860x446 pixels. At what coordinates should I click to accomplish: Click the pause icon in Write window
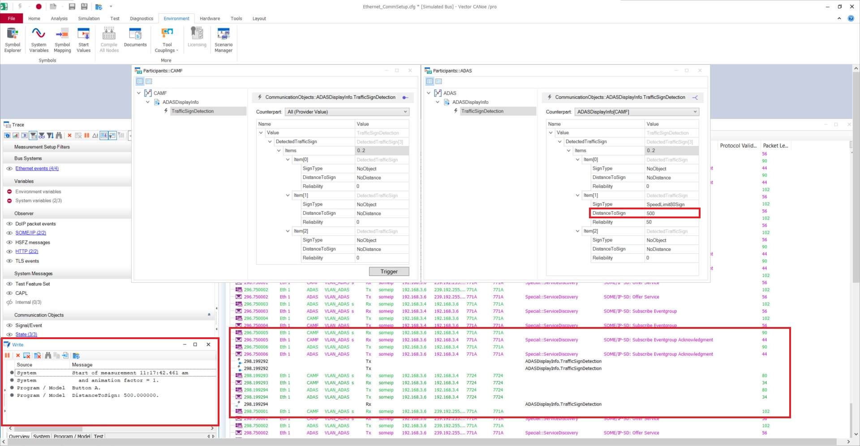[x=7, y=356]
